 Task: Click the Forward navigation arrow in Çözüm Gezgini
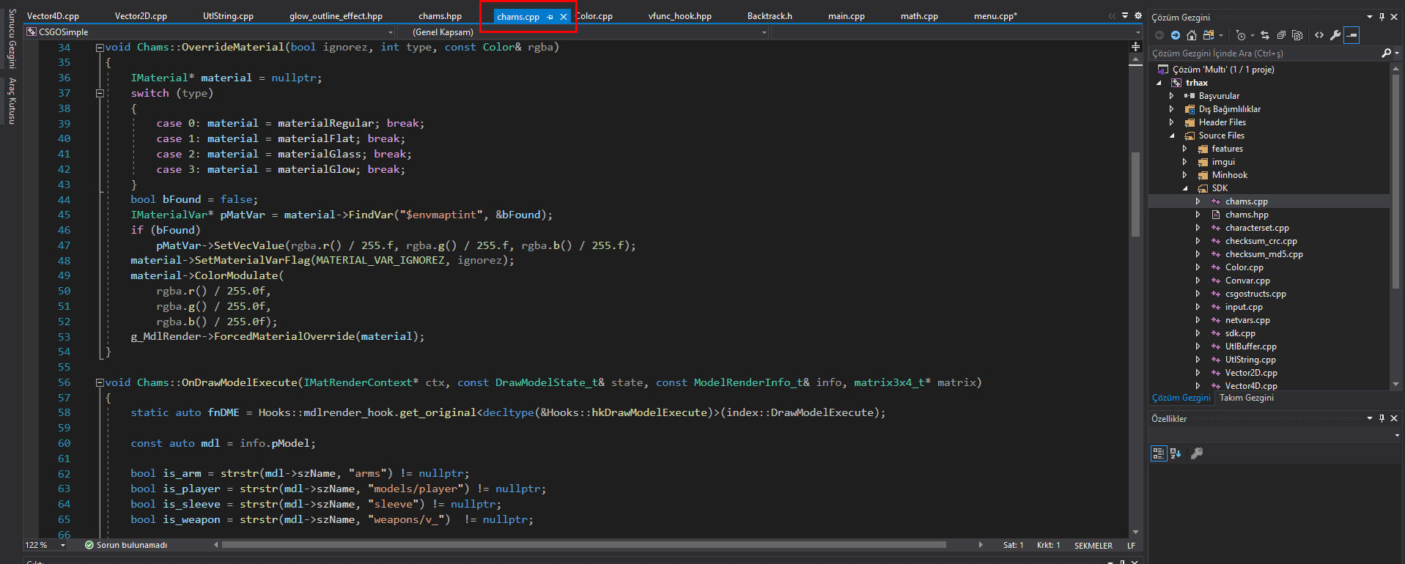(1176, 35)
